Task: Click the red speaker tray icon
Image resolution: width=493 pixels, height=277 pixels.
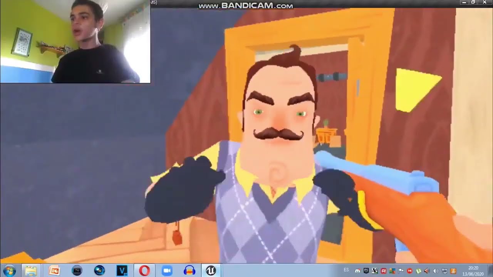Action: point(427,271)
